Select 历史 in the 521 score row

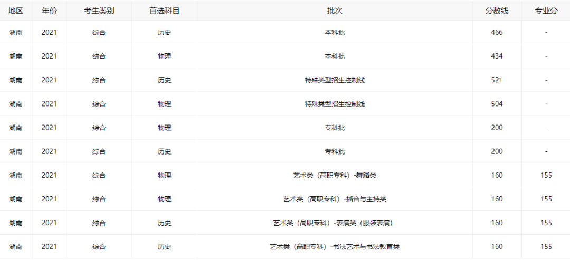(x=164, y=80)
